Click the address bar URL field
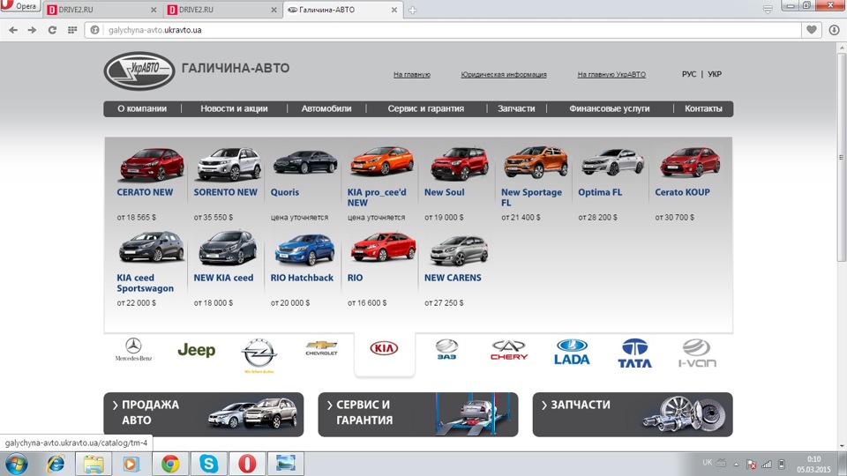847x476 pixels. point(442,30)
